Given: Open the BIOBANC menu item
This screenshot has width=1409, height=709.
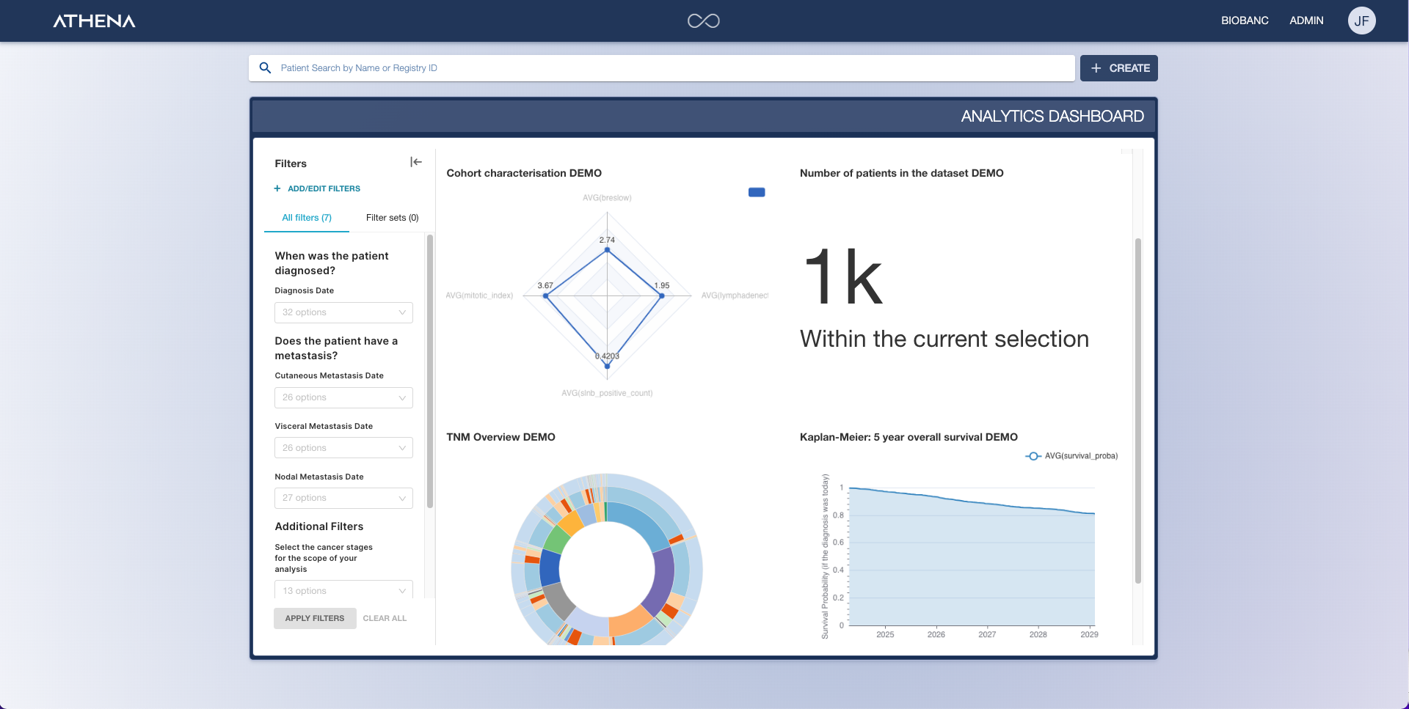Looking at the screenshot, I should coord(1245,21).
